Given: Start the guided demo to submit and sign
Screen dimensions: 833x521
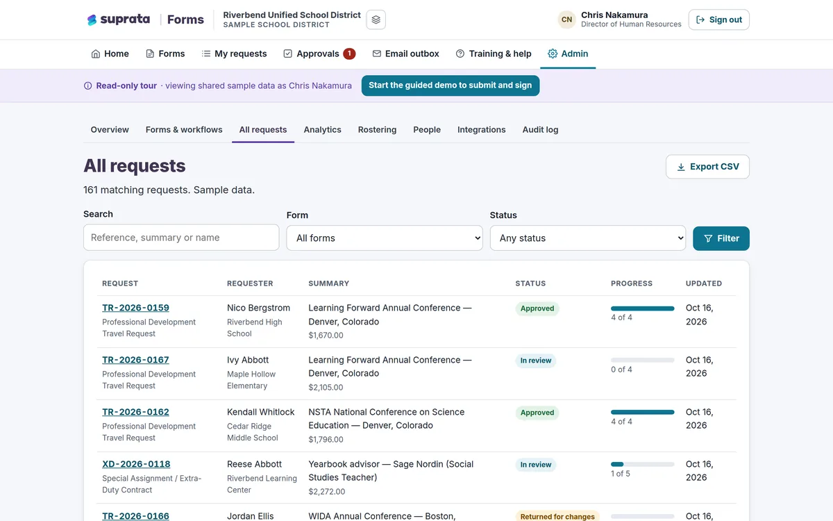Looking at the screenshot, I should pos(451,85).
